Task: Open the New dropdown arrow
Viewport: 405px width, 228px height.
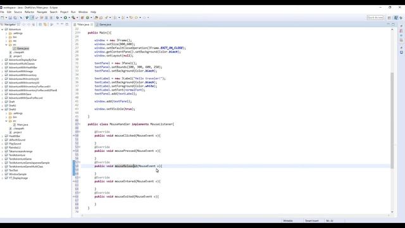Action: click(6, 18)
